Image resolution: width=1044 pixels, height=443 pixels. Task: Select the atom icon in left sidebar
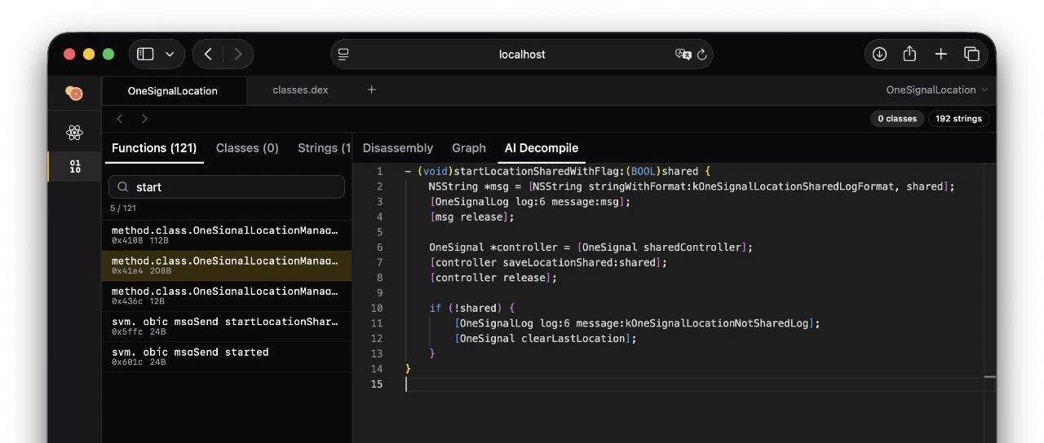[74, 132]
